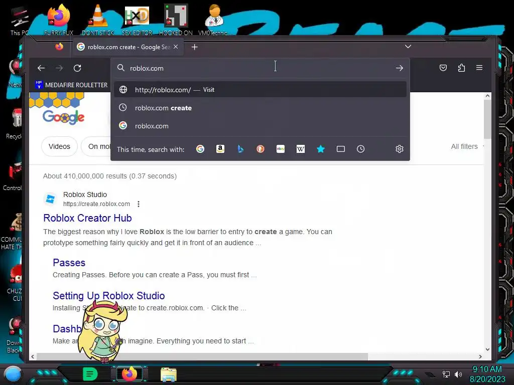Search this time with eBay icon
This screenshot has width=514, height=385.
281,149
